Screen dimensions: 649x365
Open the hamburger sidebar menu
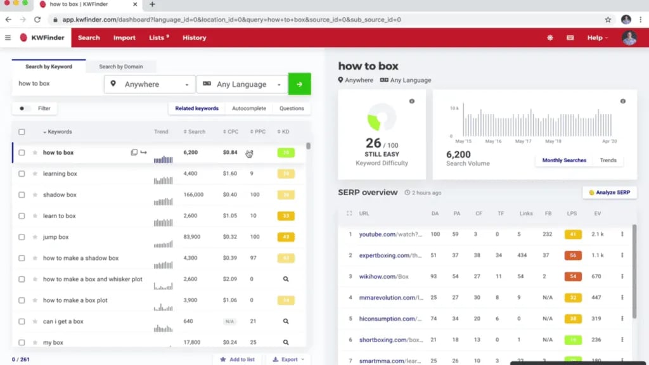tap(8, 37)
